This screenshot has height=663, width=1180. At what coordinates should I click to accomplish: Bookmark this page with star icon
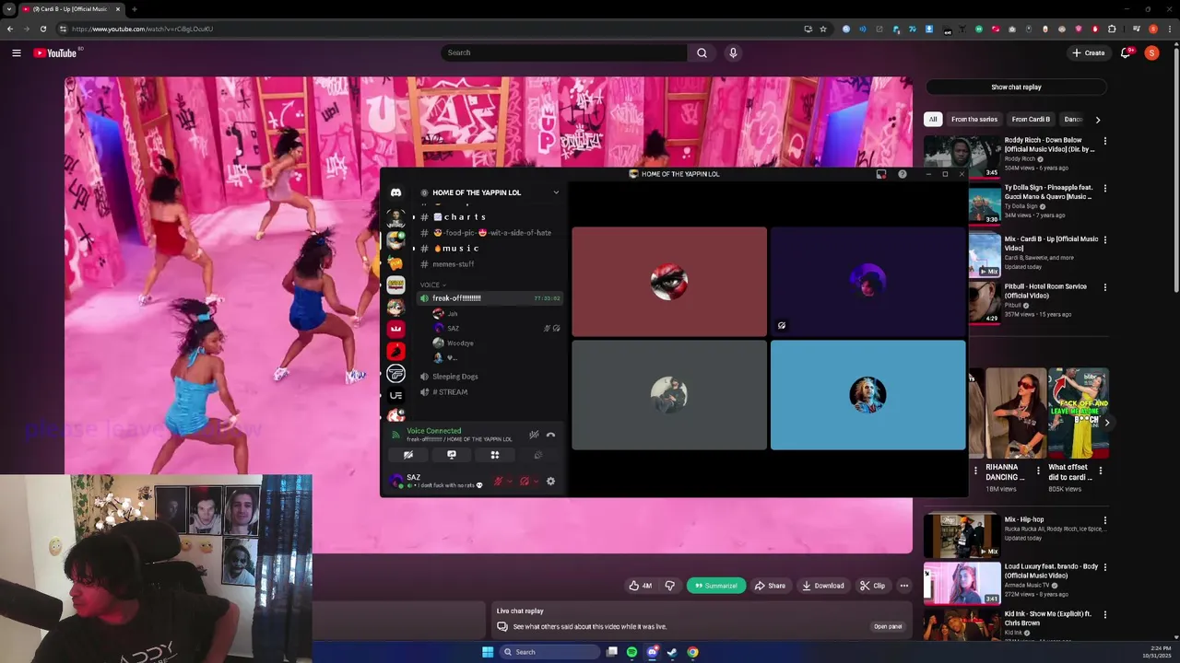tap(823, 29)
